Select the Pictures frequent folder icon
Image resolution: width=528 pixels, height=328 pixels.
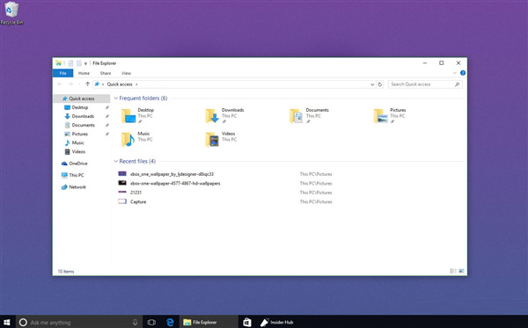tap(380, 116)
